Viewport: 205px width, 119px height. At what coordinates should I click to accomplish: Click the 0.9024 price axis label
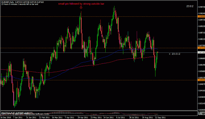coord(202,13)
